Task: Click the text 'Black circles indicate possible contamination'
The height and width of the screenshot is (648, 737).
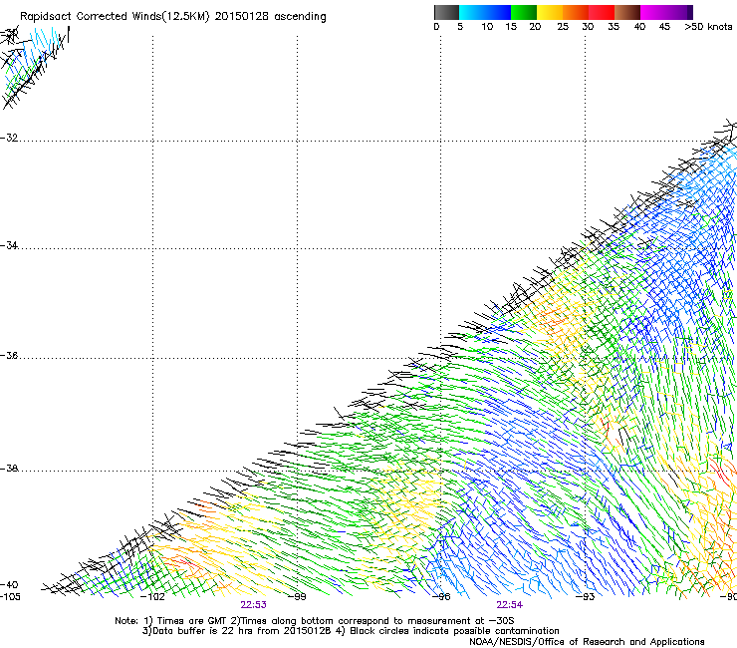Action: pyautogui.click(x=454, y=631)
